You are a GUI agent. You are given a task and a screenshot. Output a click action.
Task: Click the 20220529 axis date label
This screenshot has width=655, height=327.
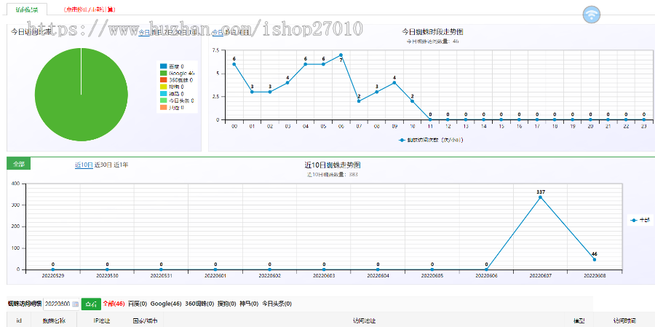[x=52, y=277]
